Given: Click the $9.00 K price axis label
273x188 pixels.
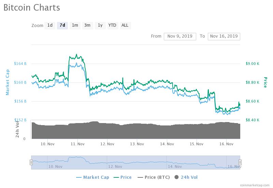Looking at the screenshot, I should click(x=253, y=64).
